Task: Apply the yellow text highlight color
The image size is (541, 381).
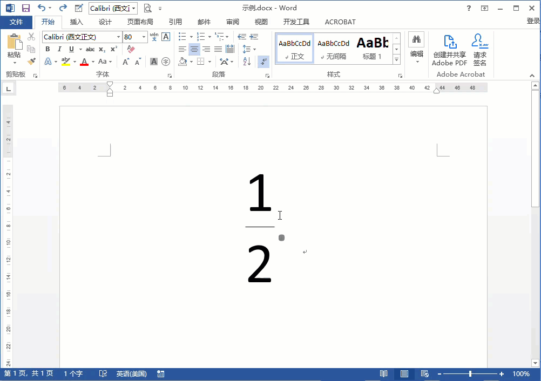Action: point(65,62)
